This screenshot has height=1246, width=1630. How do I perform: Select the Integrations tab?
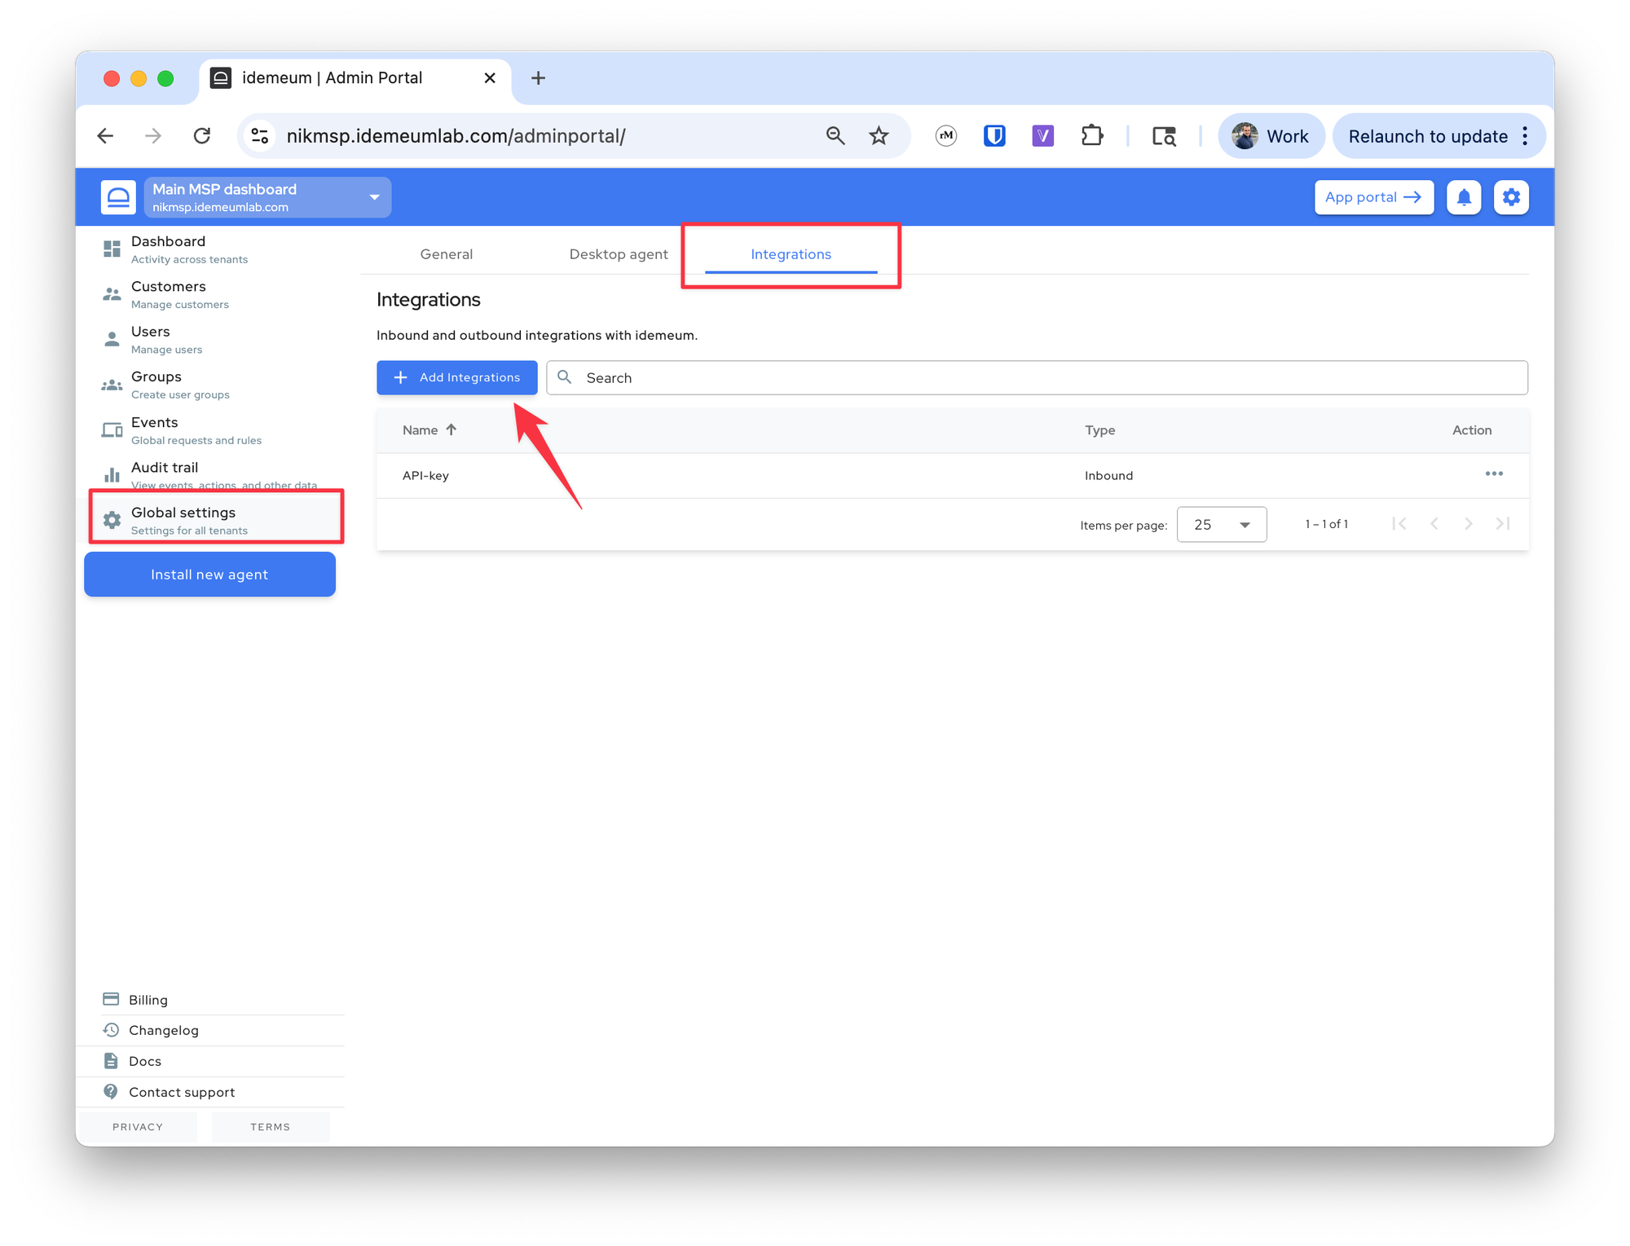(x=791, y=254)
